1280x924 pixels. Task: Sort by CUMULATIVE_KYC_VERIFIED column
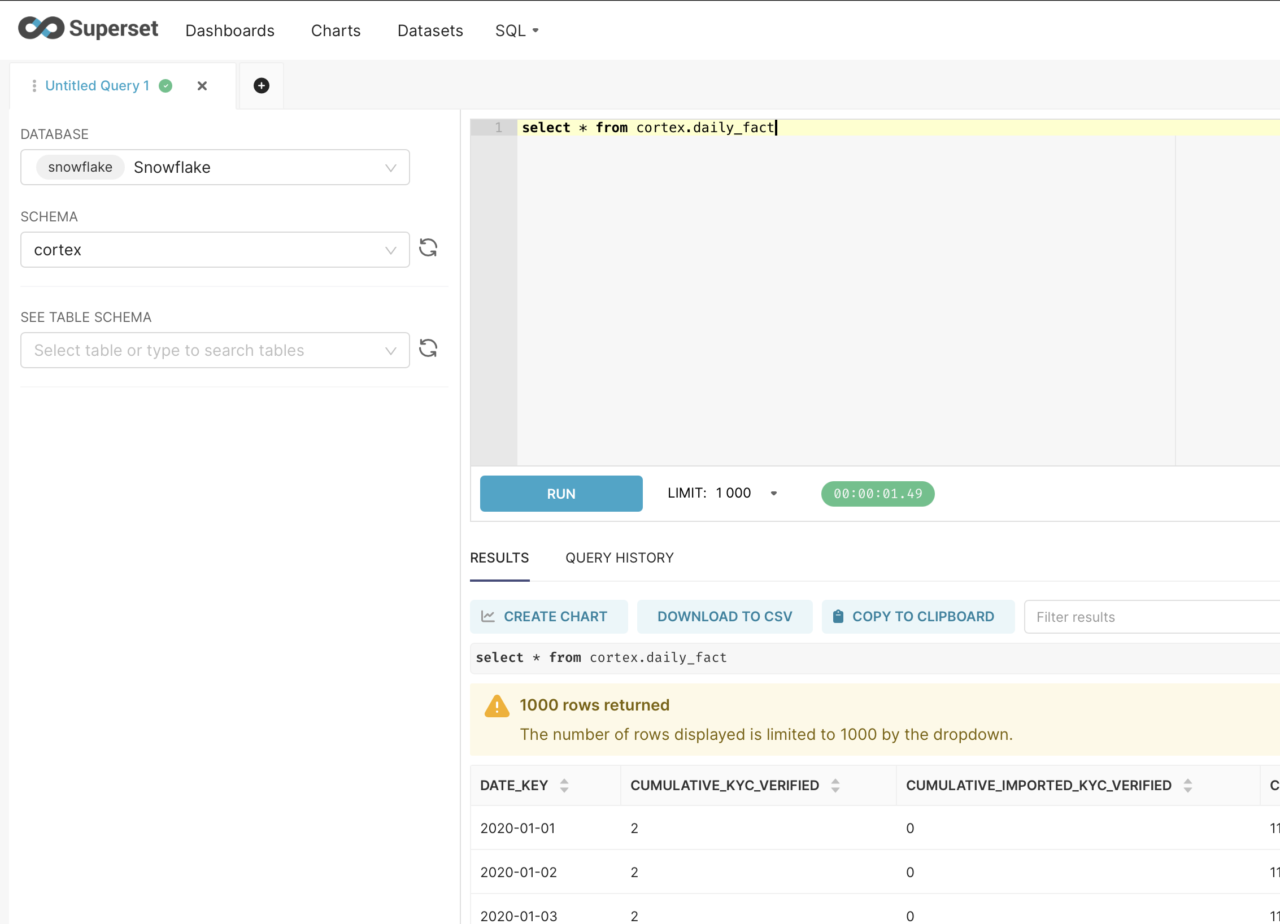(x=835, y=785)
